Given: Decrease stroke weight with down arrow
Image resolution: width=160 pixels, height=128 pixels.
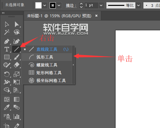Looking at the screenshot, I should (x=81, y=7).
